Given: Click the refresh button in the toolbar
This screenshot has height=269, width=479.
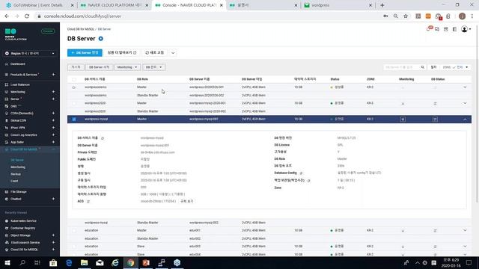Looking at the screenshot, I should point(155,53).
